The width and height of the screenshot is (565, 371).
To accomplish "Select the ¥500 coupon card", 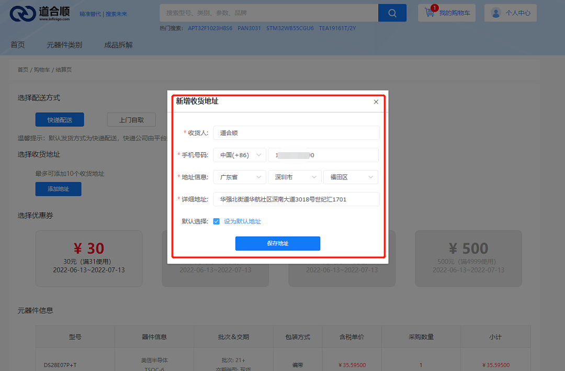I will coord(468,258).
